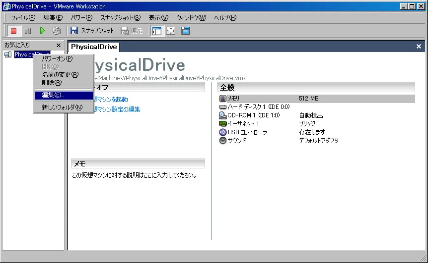This screenshot has width=428, height=263.
Task: Click the 仮想マシン設定の編集 link
Action: 117,109
